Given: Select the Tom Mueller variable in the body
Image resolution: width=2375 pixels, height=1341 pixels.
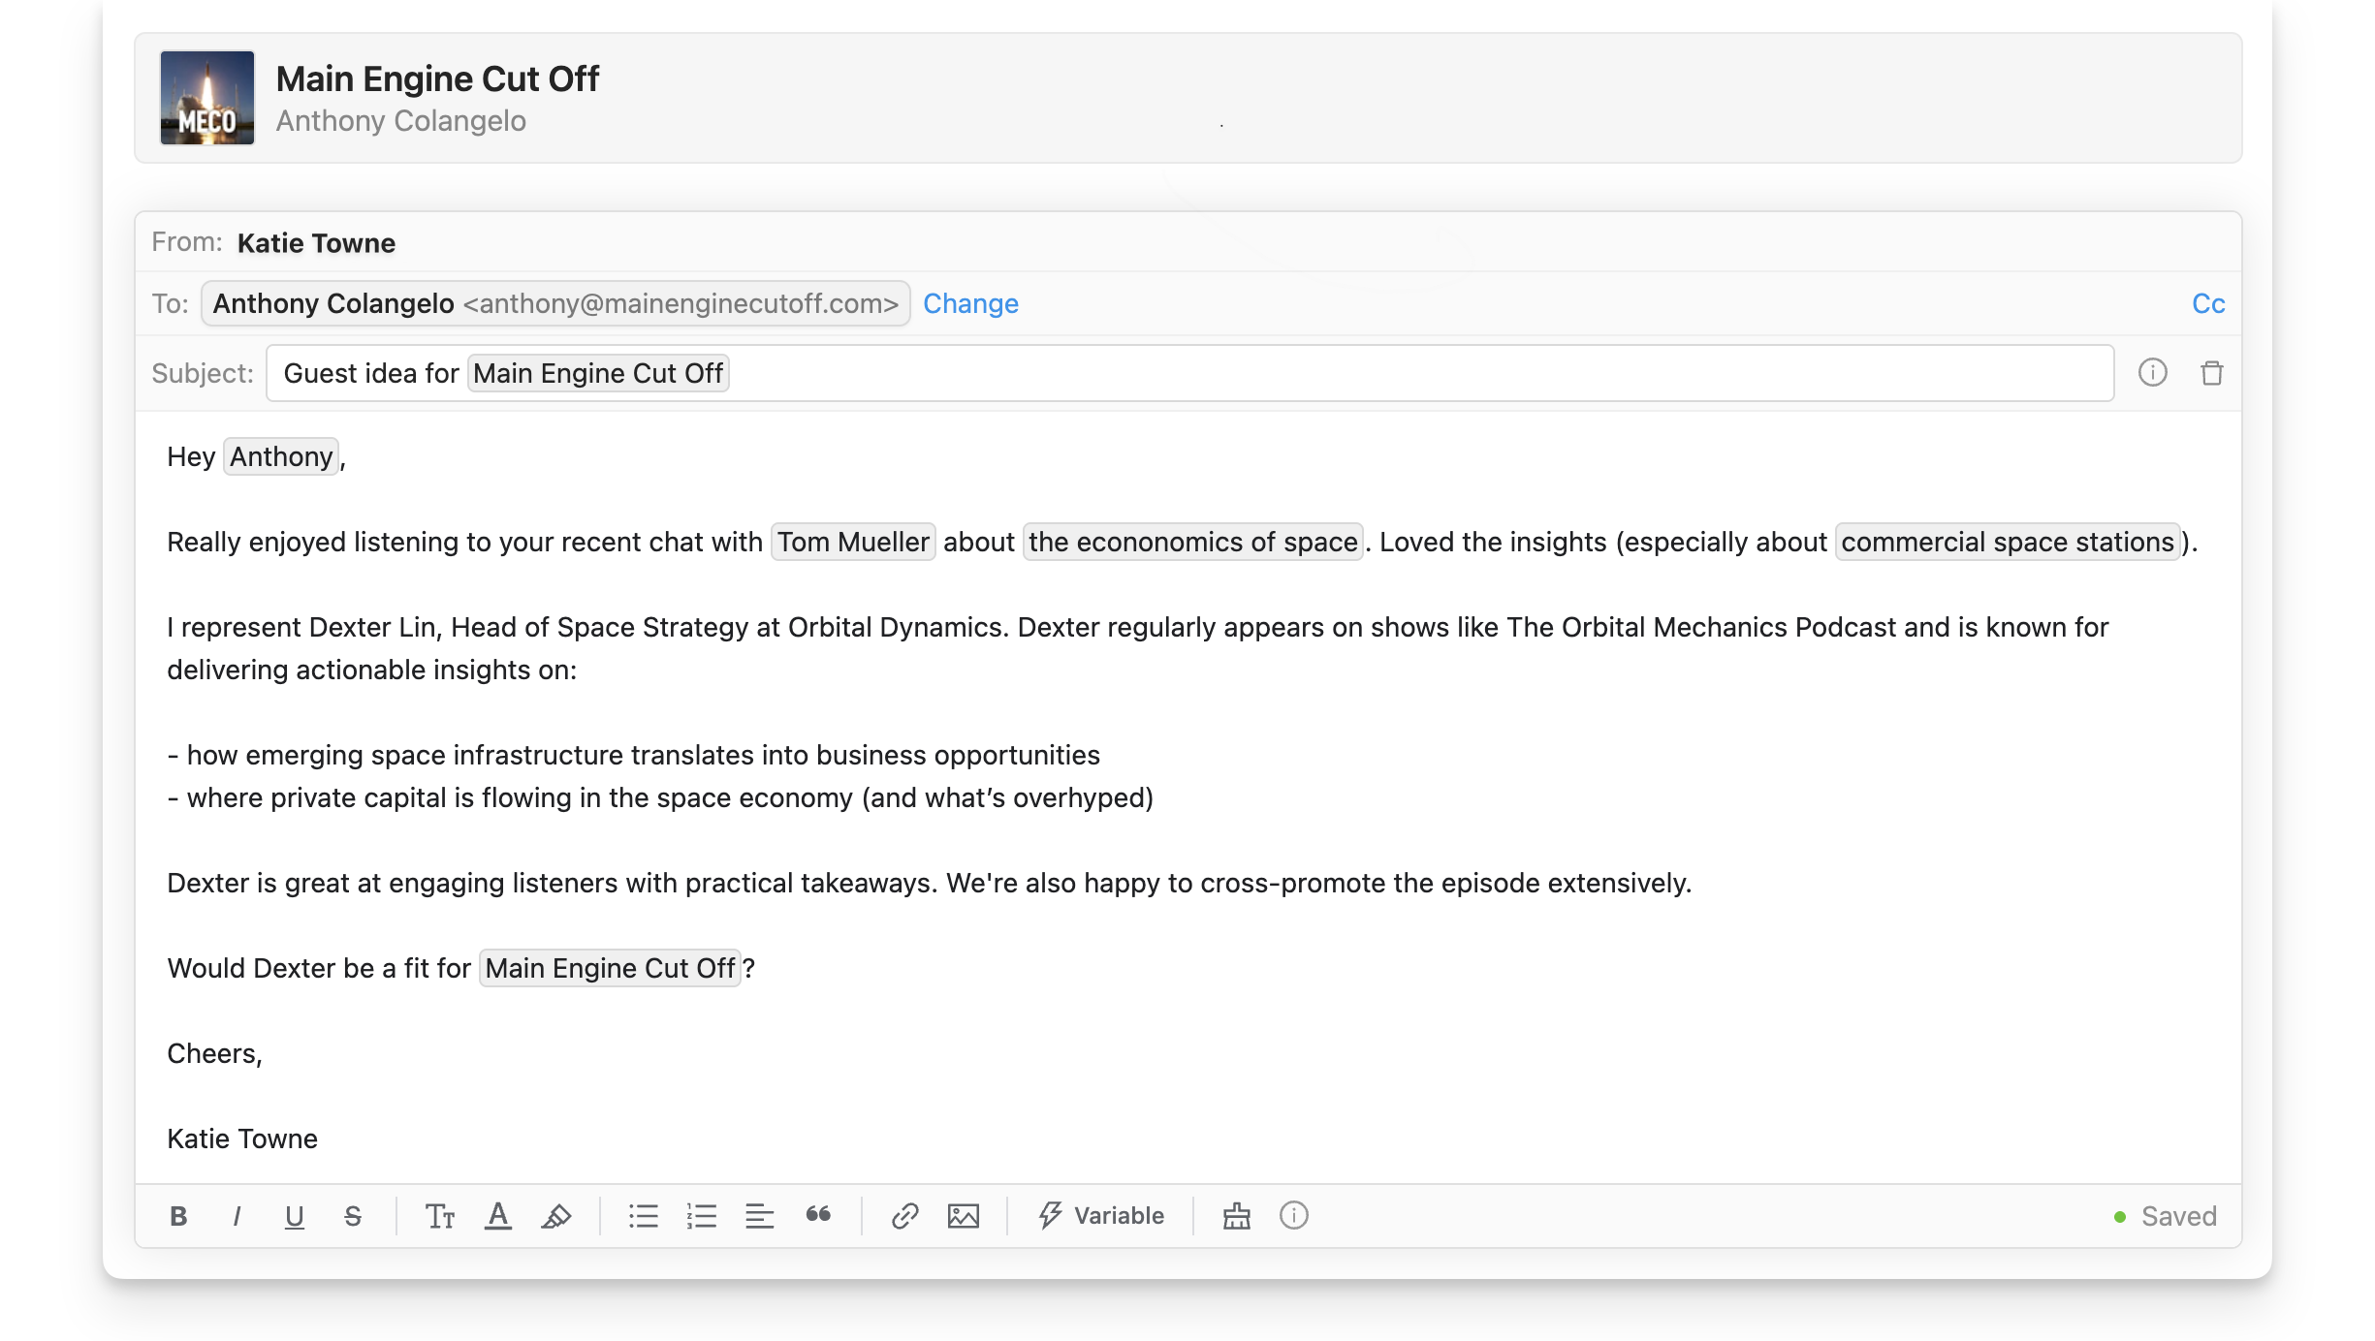Looking at the screenshot, I should pyautogui.click(x=853, y=542).
